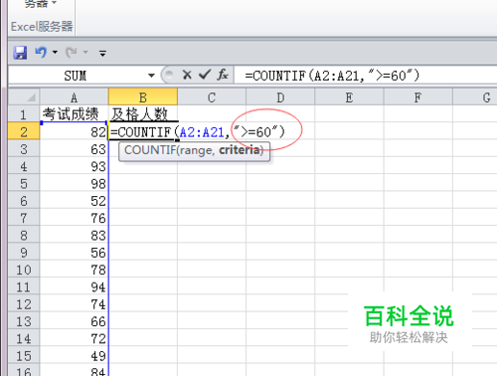The image size is (497, 376).
Task: Click cell A10 with value 78
Action: [x=74, y=270]
